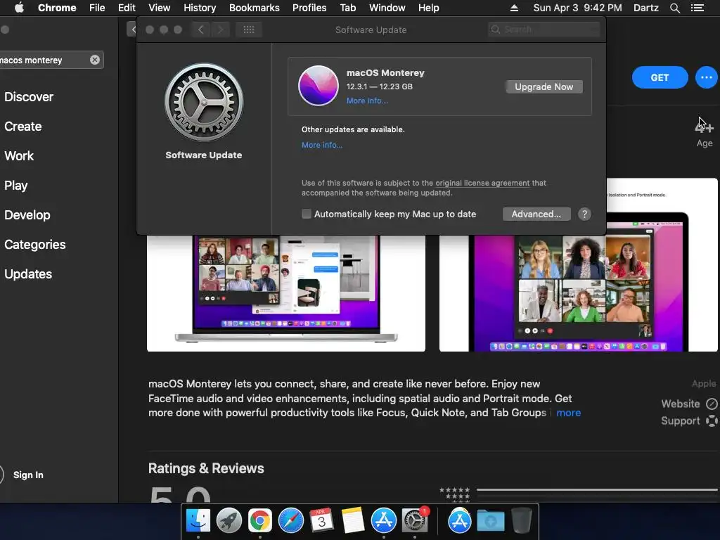Expand description with more link
720x540 pixels.
[568, 412]
